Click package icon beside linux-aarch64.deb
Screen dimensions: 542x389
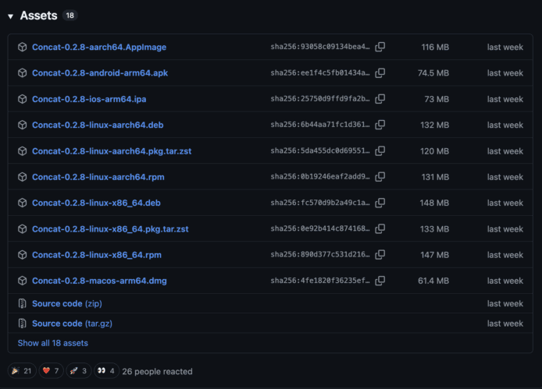click(22, 125)
